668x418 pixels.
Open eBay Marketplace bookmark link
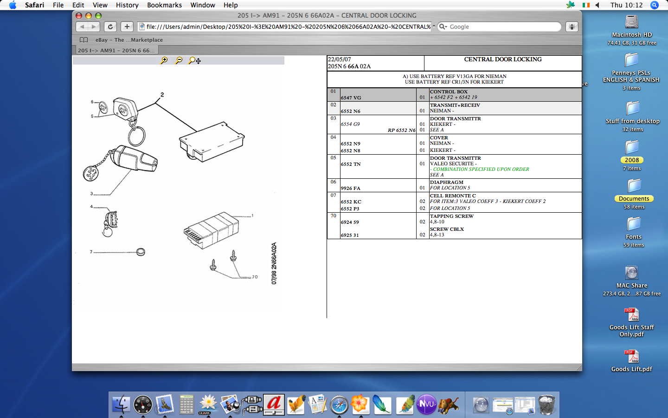(129, 40)
